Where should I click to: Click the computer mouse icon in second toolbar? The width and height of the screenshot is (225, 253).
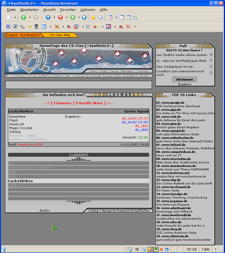pos(22,27)
